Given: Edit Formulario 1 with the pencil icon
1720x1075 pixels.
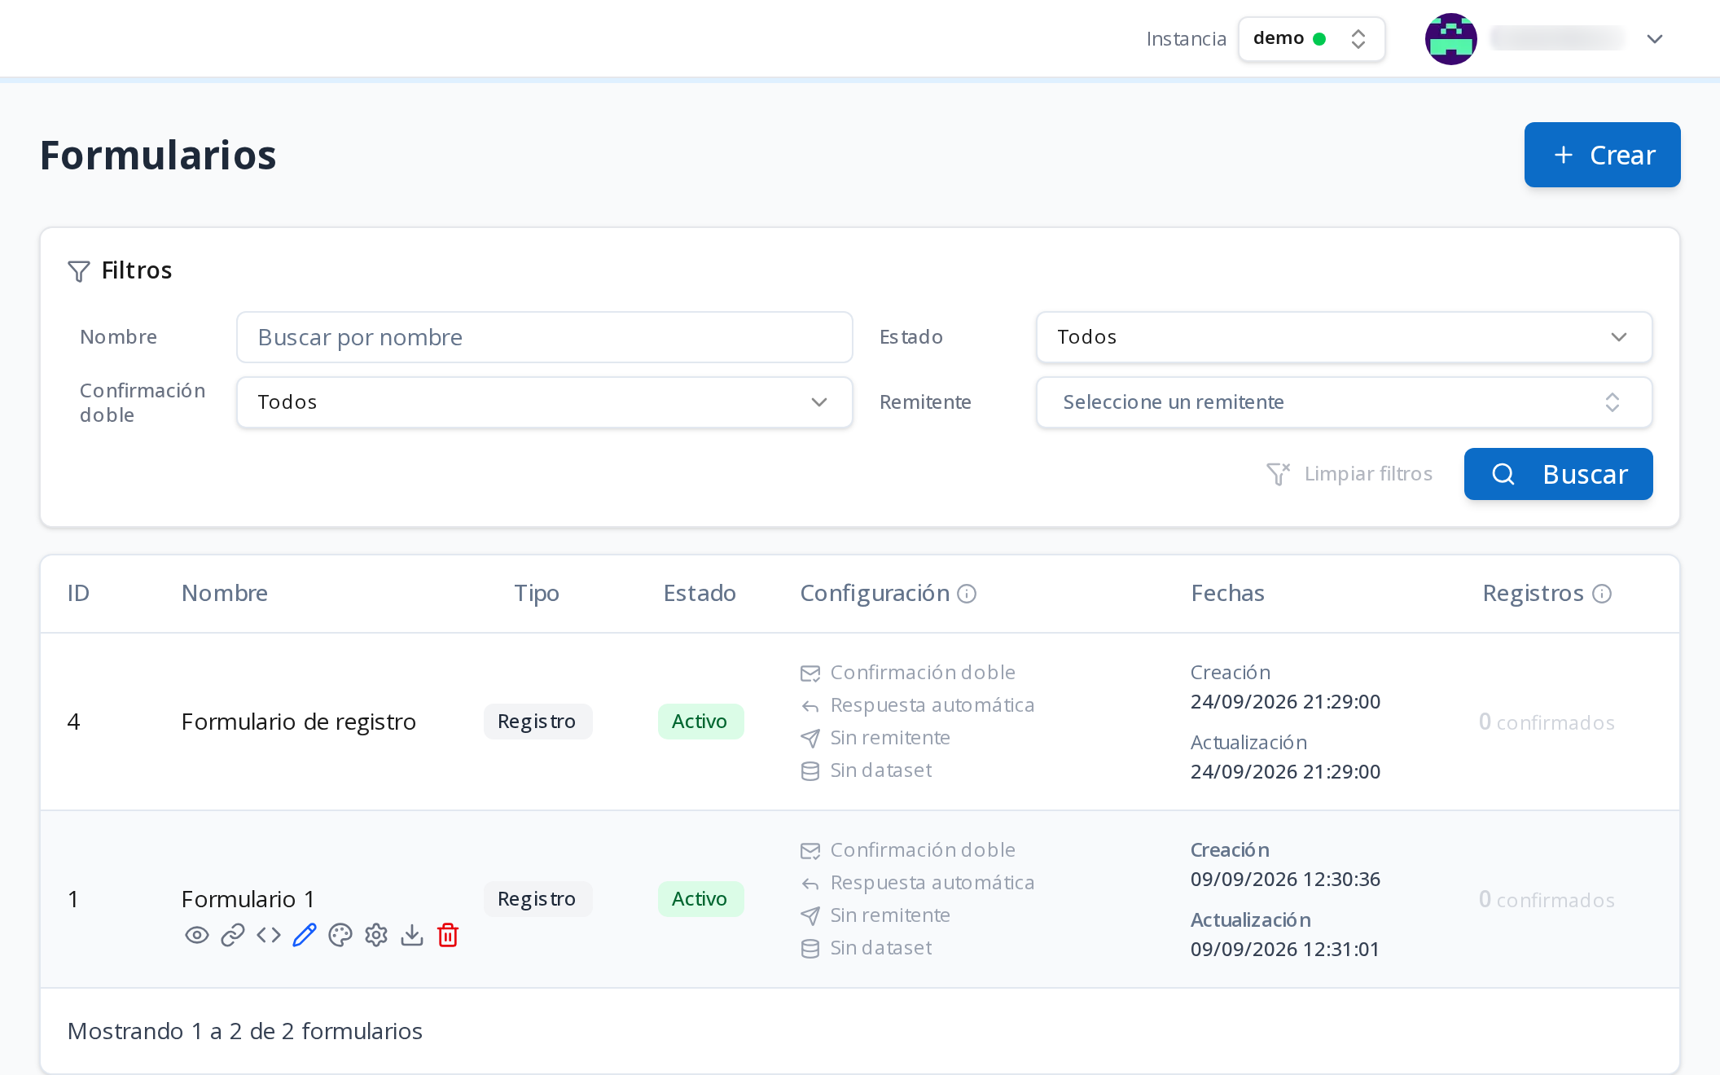Looking at the screenshot, I should point(305,935).
